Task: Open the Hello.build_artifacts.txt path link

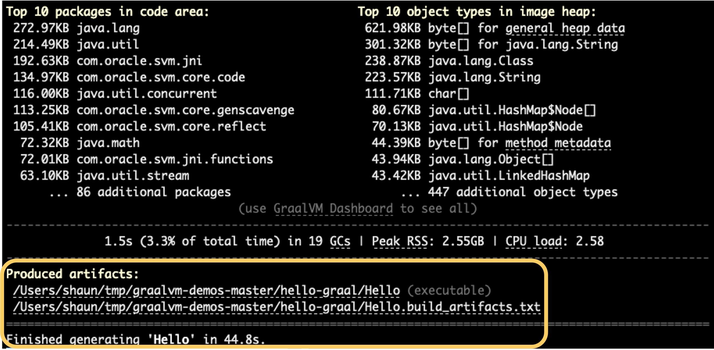Action: (x=277, y=307)
